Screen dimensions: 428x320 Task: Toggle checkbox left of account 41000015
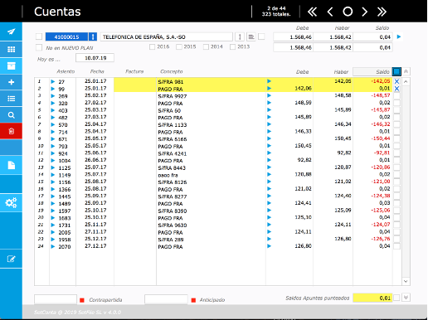pyautogui.click(x=39, y=36)
